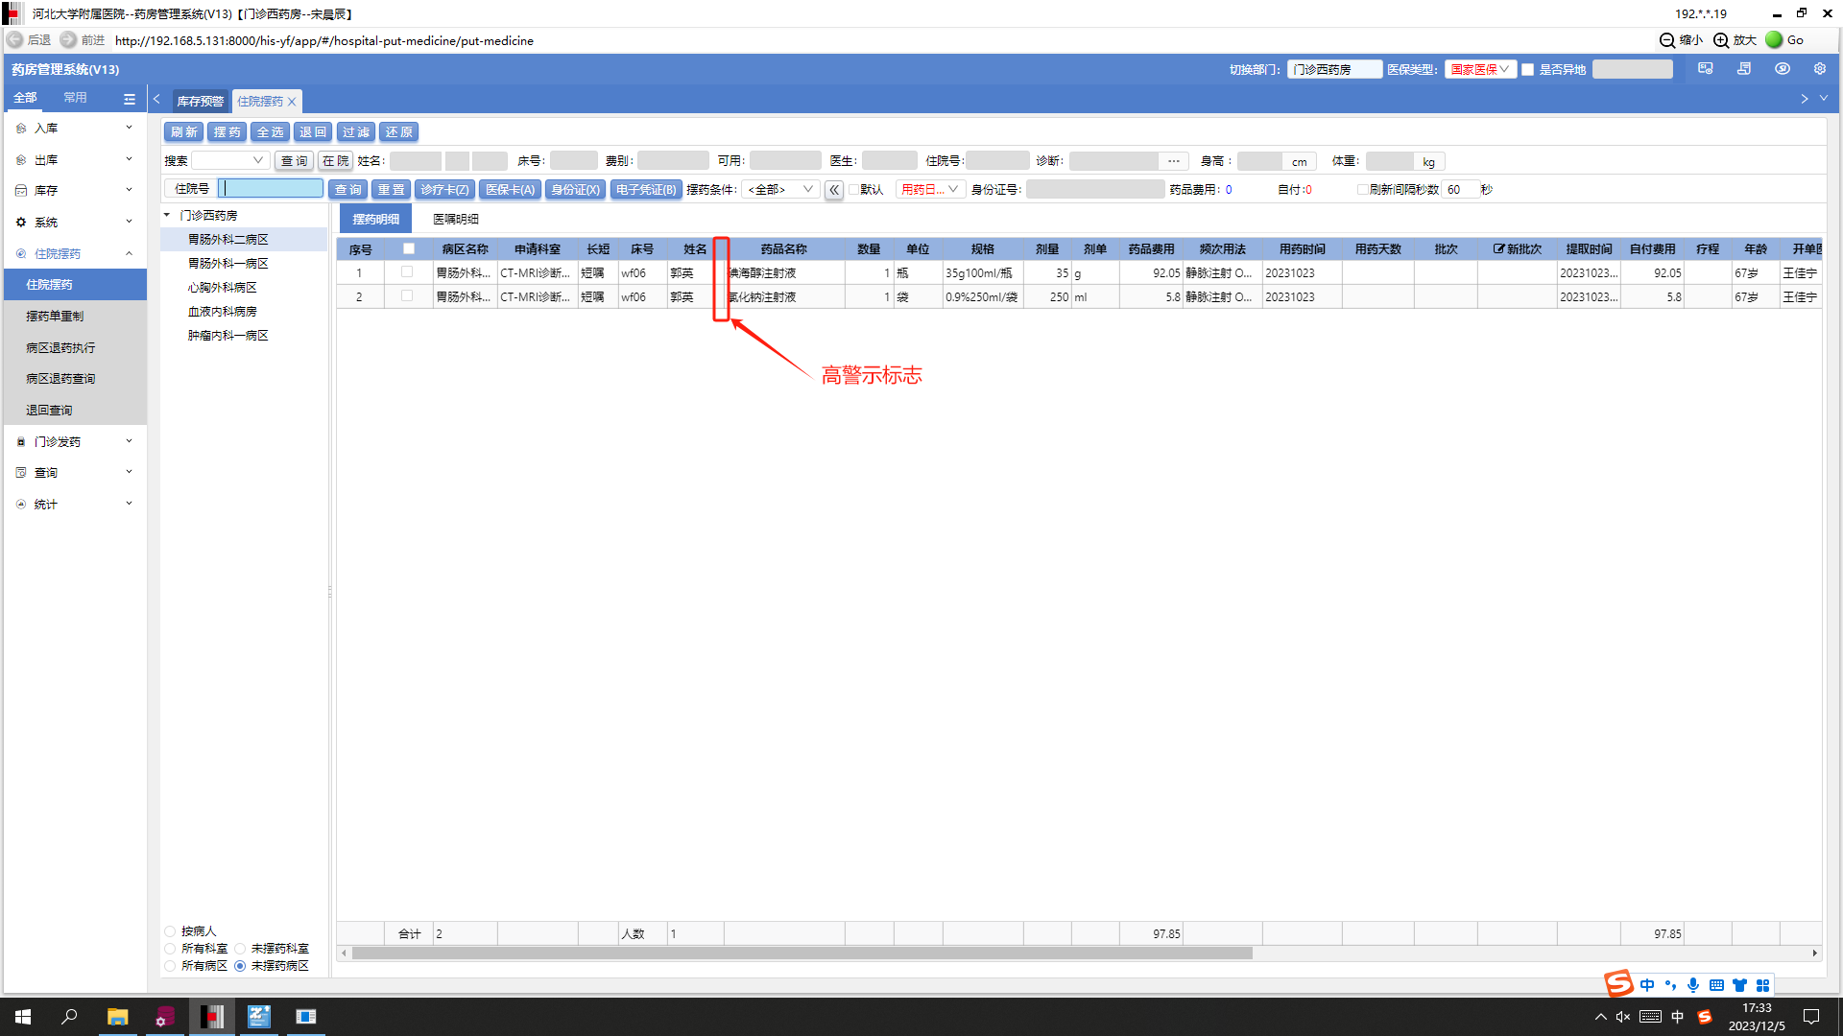This screenshot has height=1036, width=1843.
Task: Open Windows taskbar search icon
Action: click(69, 1017)
